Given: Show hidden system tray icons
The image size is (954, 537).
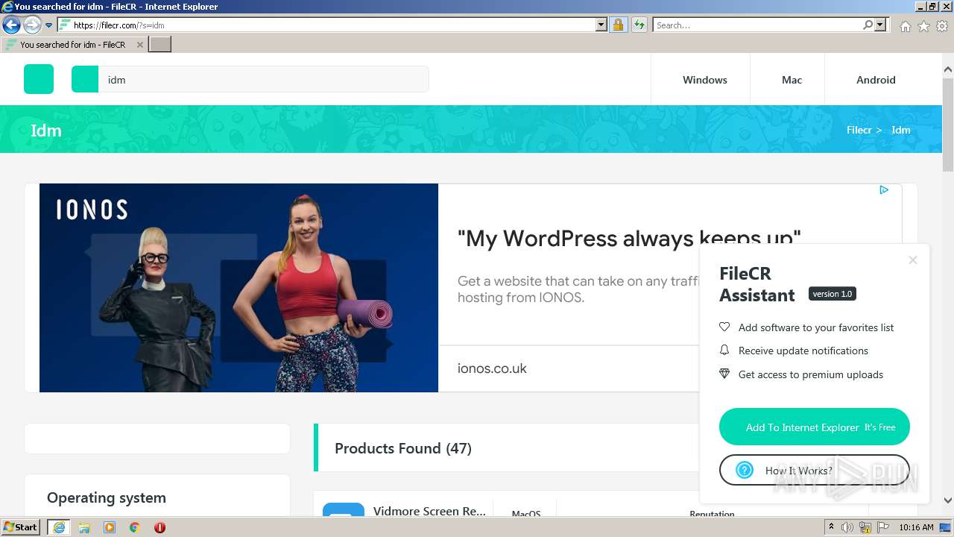Looking at the screenshot, I should 831,527.
